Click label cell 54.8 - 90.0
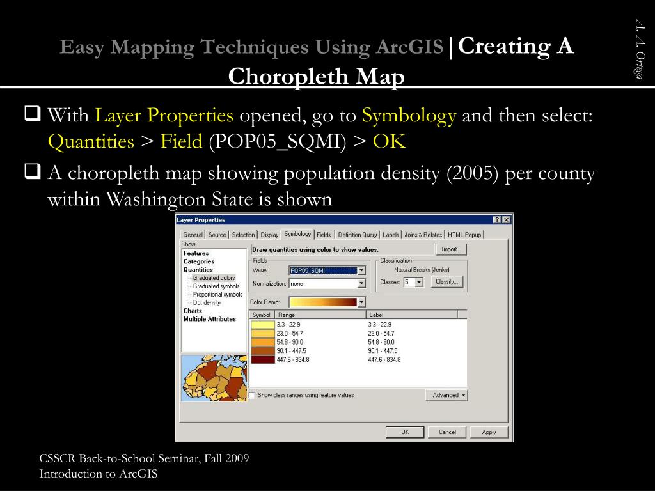The image size is (655, 491). pyautogui.click(x=381, y=342)
